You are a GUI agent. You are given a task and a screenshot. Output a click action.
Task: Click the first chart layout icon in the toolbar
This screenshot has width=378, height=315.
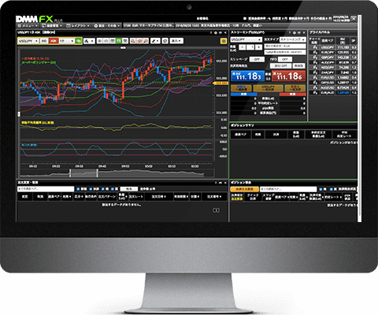pyautogui.click(x=100, y=41)
